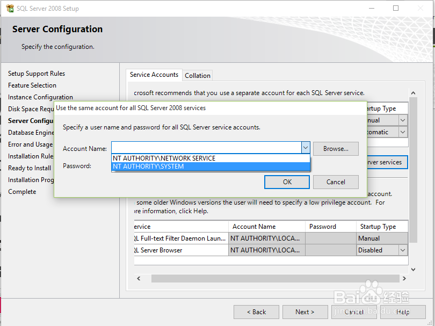Confirm the dialog with OK
435x326 pixels.
287,182
